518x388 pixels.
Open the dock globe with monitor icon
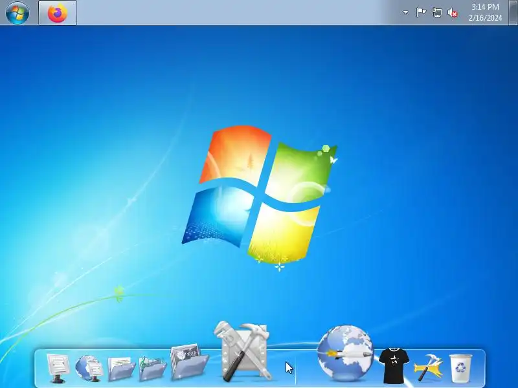pyautogui.click(x=89, y=368)
